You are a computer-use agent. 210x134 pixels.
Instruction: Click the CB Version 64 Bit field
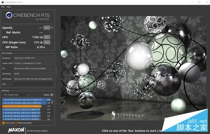(33, 74)
